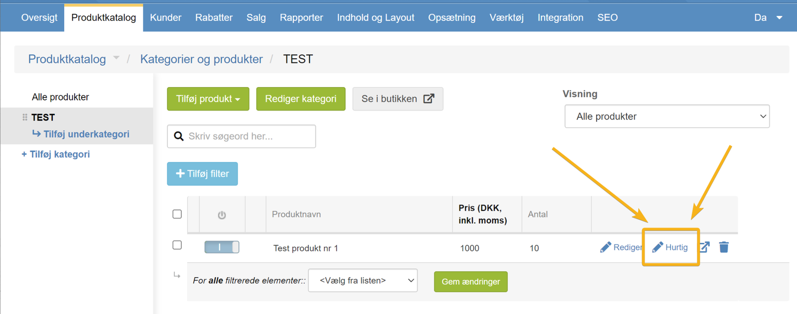Click the Tilføj kategori link
The width and height of the screenshot is (797, 314).
56,154
